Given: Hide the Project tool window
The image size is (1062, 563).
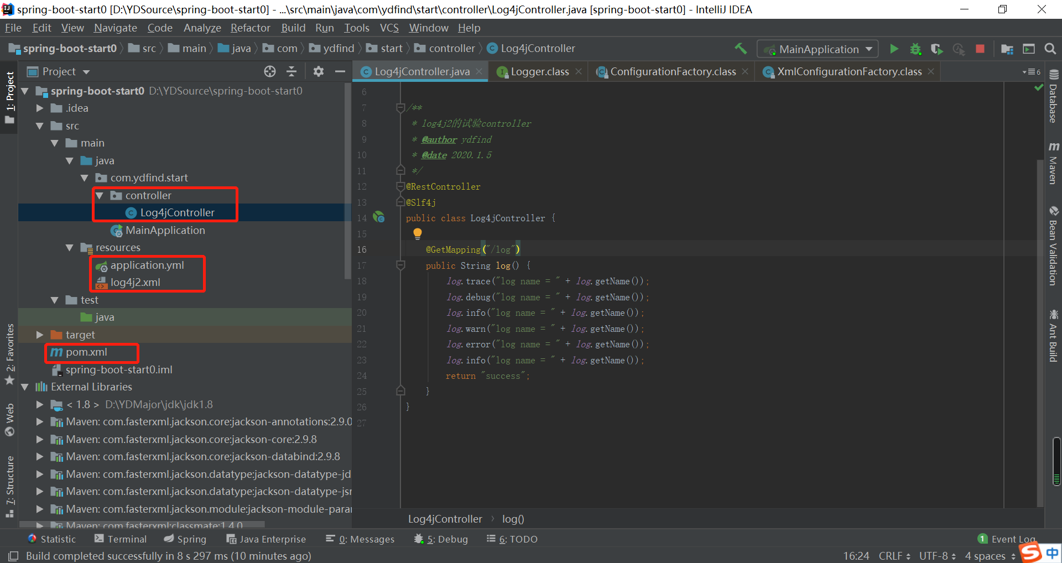Looking at the screenshot, I should coord(340,71).
